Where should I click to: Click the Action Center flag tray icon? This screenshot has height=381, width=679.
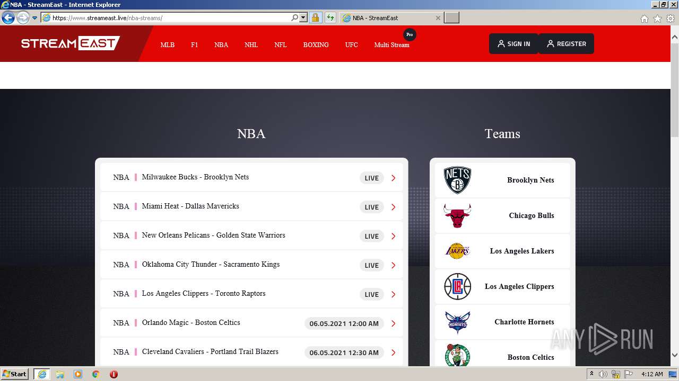click(x=628, y=374)
